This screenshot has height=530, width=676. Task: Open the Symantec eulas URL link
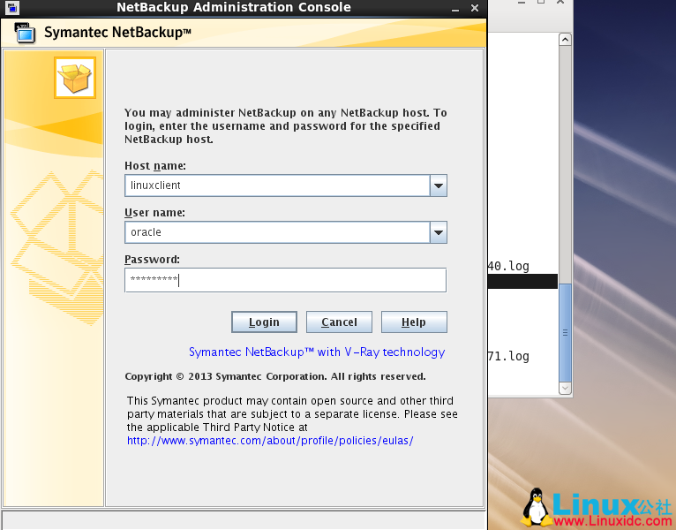coord(270,441)
